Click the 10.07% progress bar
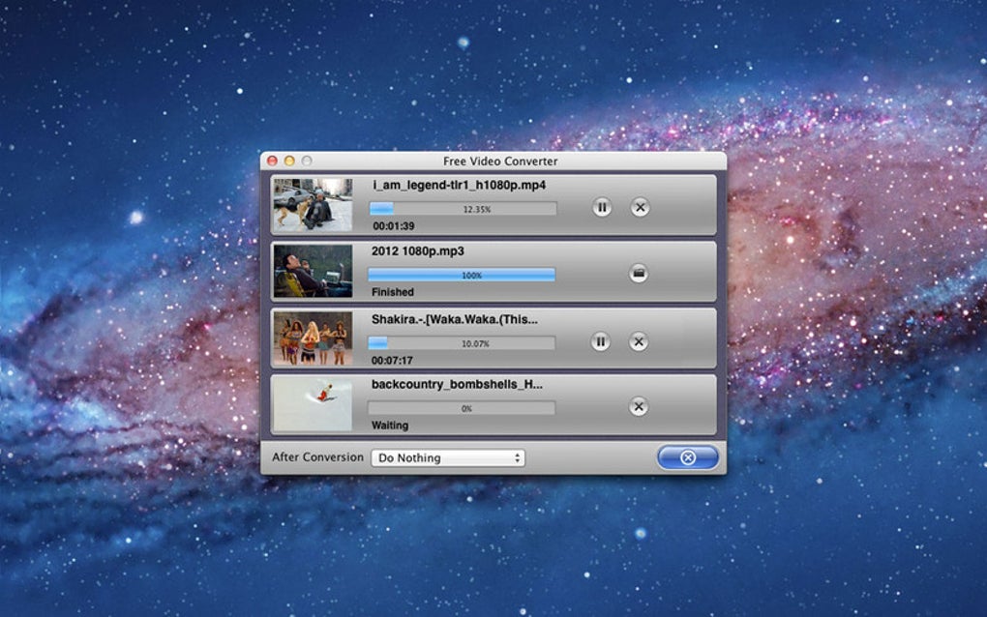987x617 pixels. (x=462, y=342)
